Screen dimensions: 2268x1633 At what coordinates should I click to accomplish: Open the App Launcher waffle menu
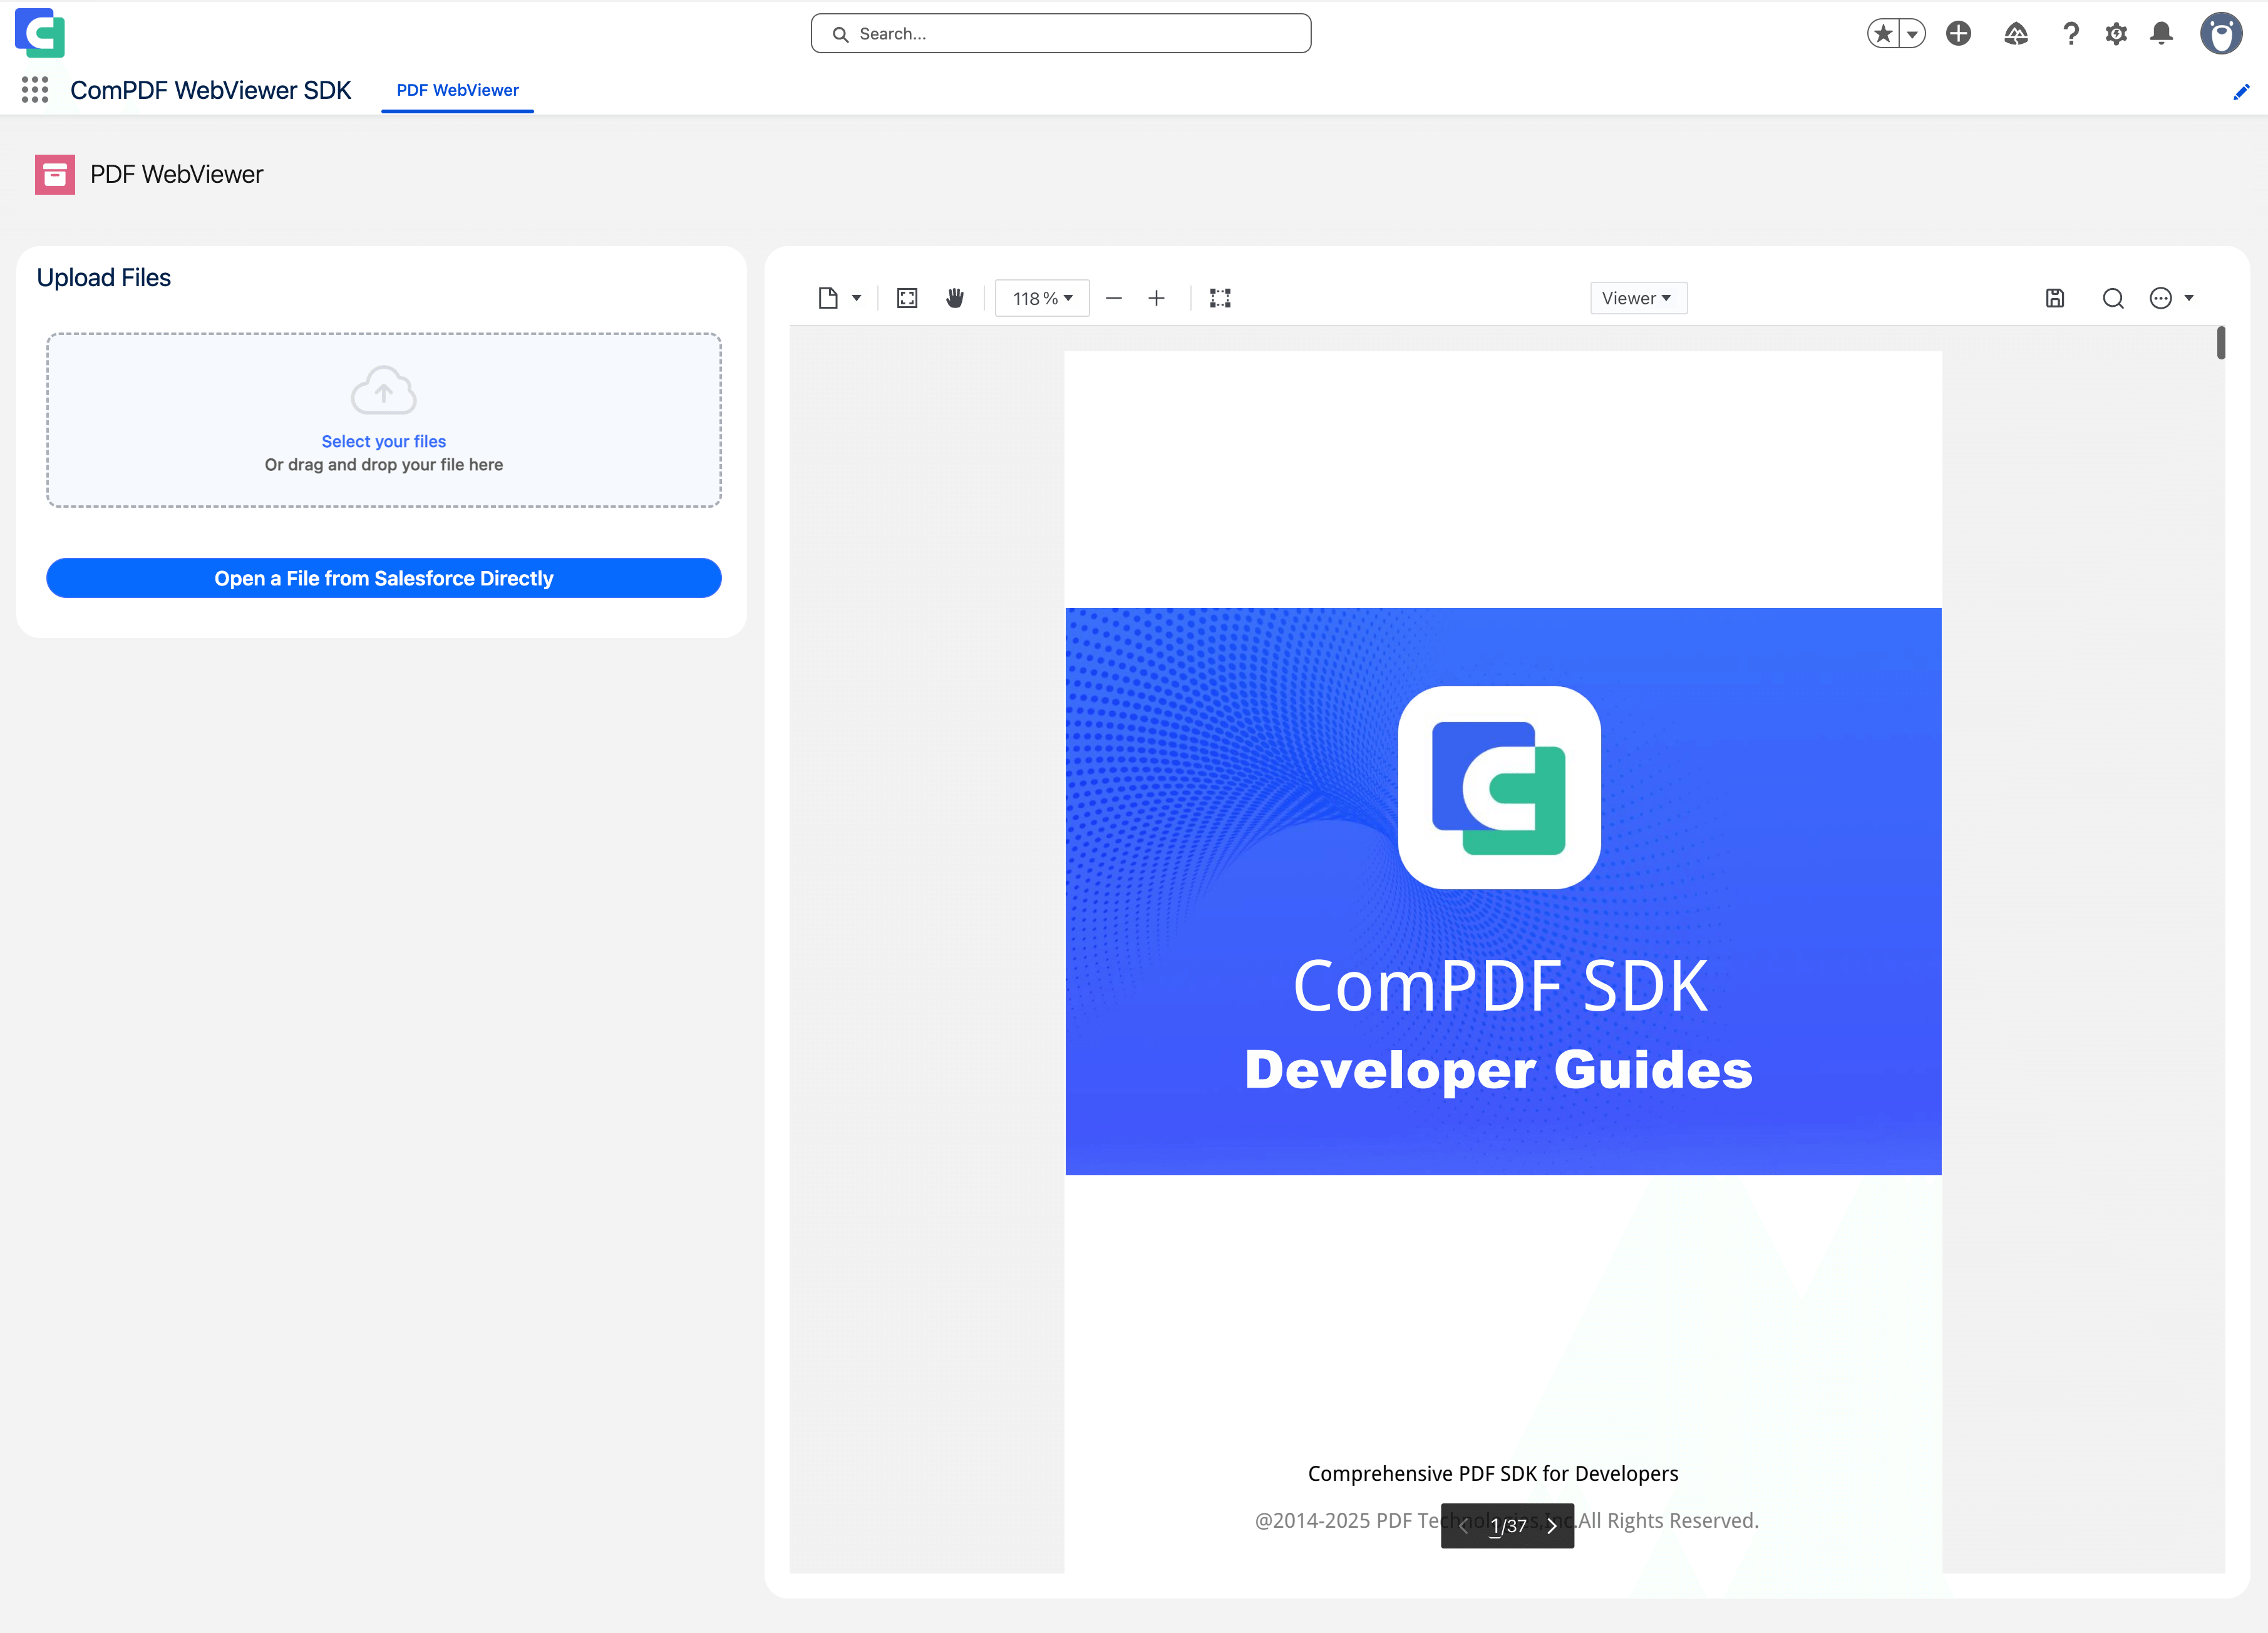(x=35, y=90)
